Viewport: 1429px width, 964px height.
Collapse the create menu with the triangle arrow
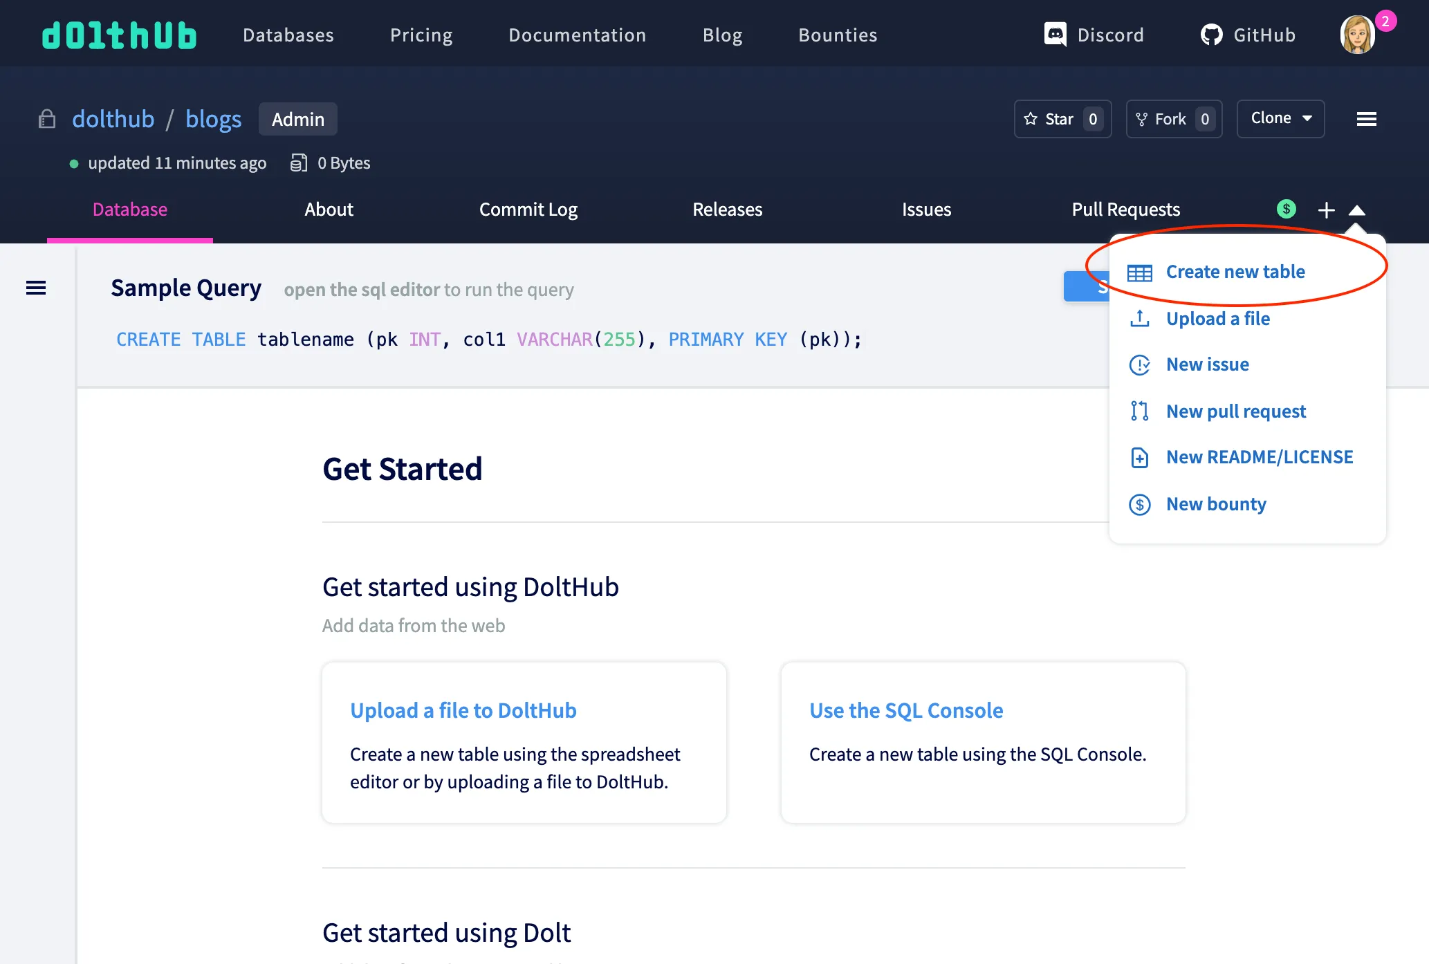[1358, 210]
